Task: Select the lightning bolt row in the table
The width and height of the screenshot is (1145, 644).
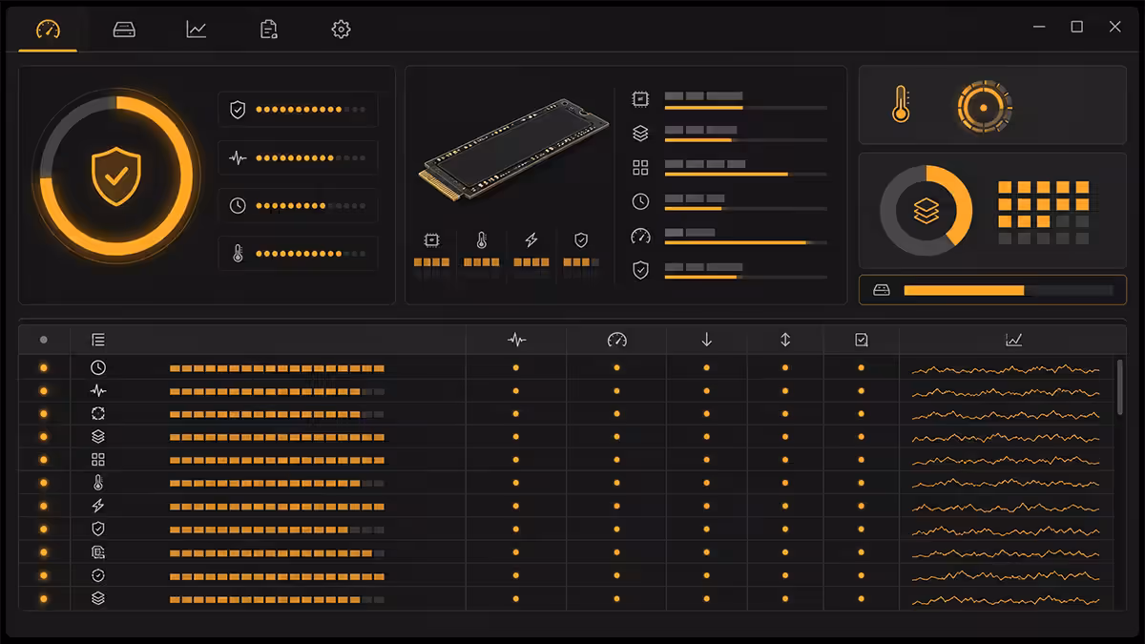Action: coord(566,506)
